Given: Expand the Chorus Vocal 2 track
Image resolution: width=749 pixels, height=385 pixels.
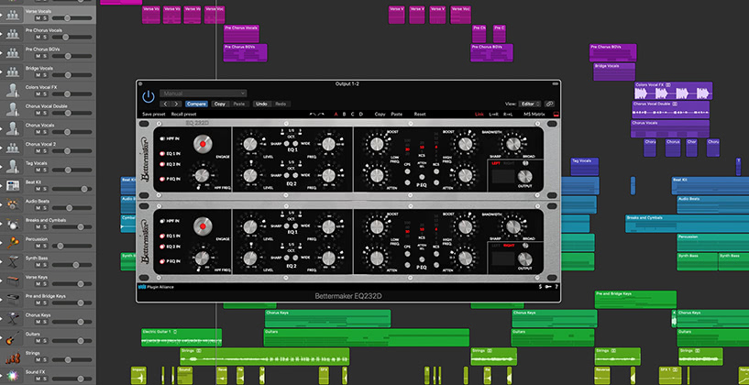Looking at the screenshot, I should (x=2, y=148).
